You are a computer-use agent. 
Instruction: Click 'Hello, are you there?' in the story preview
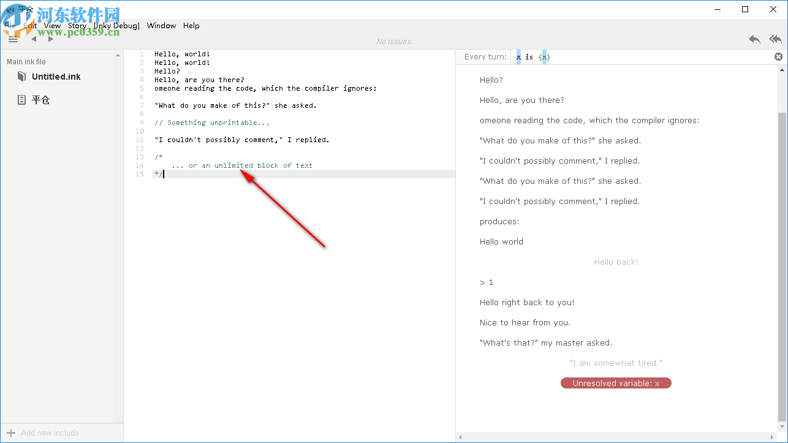click(x=522, y=100)
